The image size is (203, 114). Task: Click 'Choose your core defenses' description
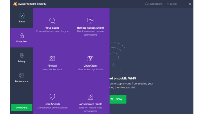tap(52, 108)
